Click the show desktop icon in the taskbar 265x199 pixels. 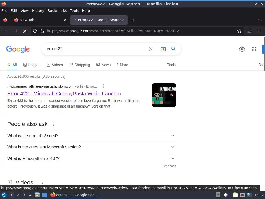(x=45, y=195)
